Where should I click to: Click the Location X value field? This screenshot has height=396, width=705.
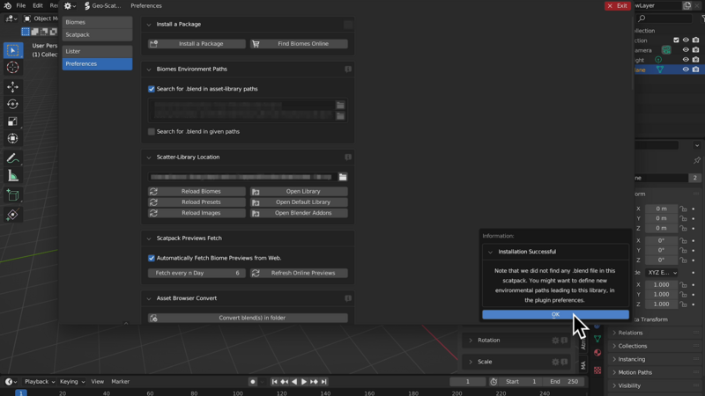point(662,209)
